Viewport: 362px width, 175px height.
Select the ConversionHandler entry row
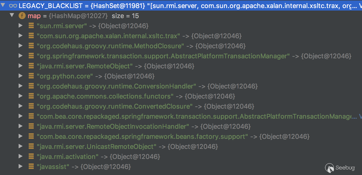(x=116, y=86)
